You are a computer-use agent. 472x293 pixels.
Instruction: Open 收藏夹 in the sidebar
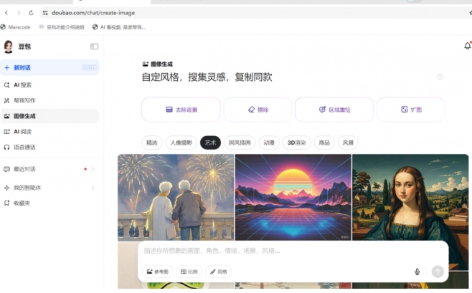[x=49, y=203]
